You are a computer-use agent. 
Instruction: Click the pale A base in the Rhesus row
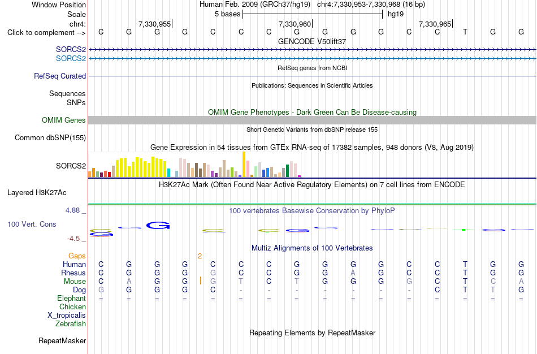[353, 273]
